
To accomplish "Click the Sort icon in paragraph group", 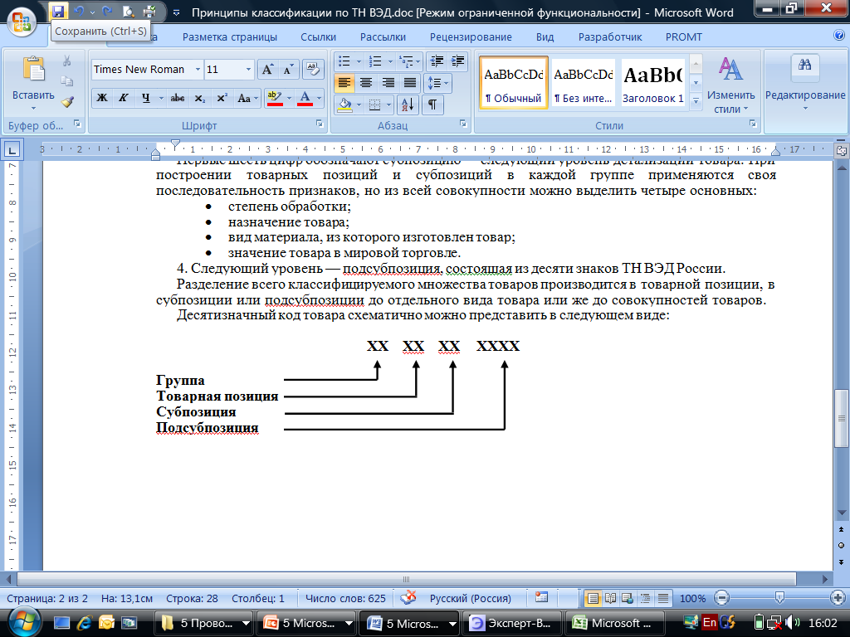I will 407,104.
